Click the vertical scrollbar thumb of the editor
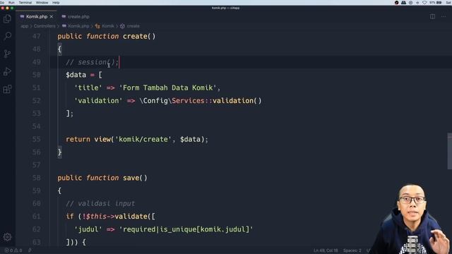The width and height of the screenshot is (452, 254). point(449,151)
